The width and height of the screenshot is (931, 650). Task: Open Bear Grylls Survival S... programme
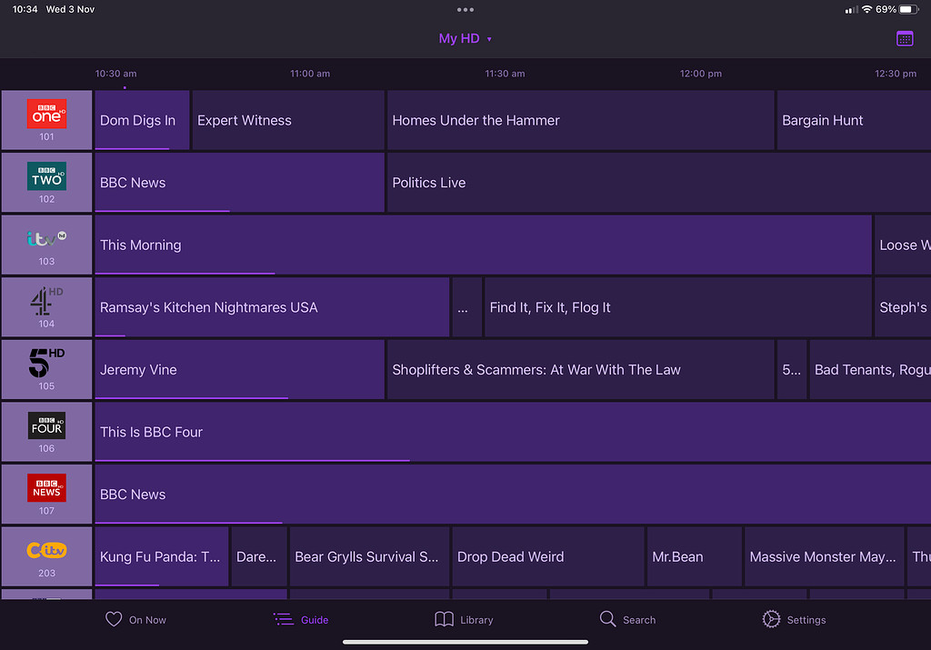click(369, 556)
